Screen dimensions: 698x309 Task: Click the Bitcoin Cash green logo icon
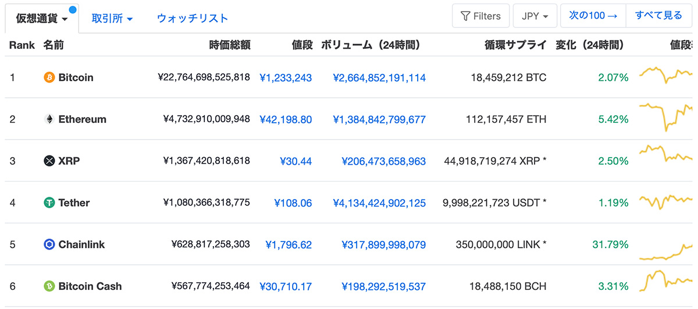coord(49,287)
